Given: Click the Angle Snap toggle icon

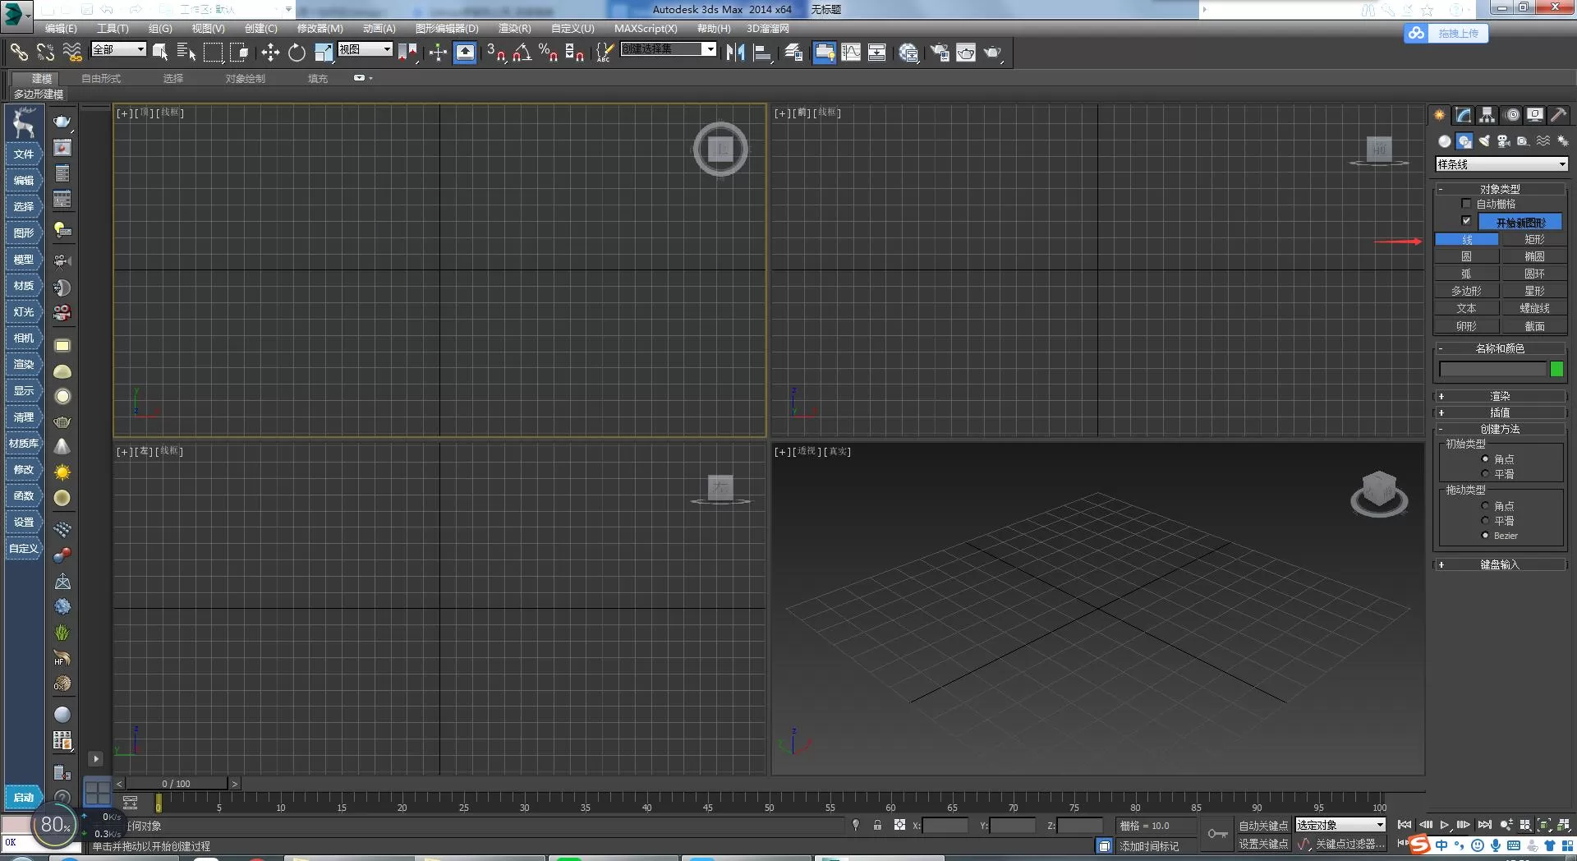Looking at the screenshot, I should (x=522, y=53).
